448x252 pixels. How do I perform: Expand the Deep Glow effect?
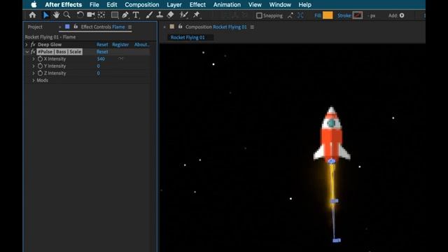coord(27,45)
